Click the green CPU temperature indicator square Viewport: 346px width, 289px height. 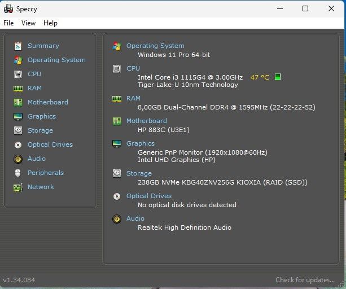pos(278,77)
